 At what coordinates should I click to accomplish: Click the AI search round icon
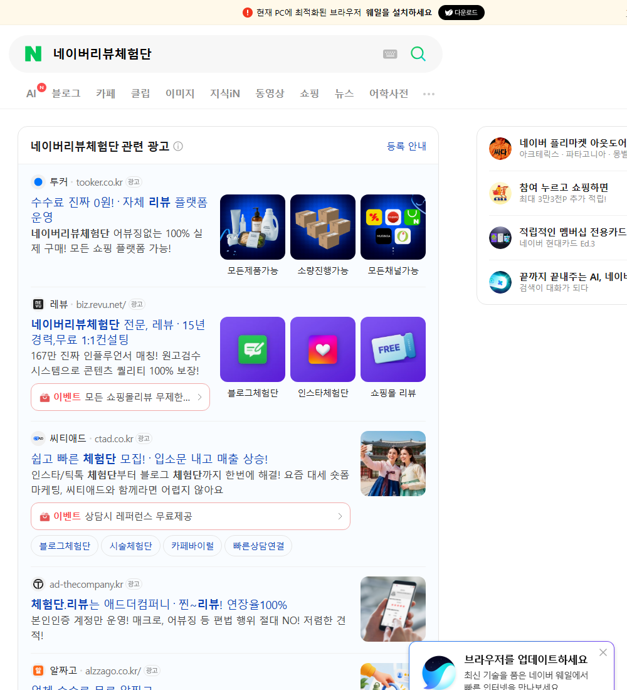coord(500,282)
